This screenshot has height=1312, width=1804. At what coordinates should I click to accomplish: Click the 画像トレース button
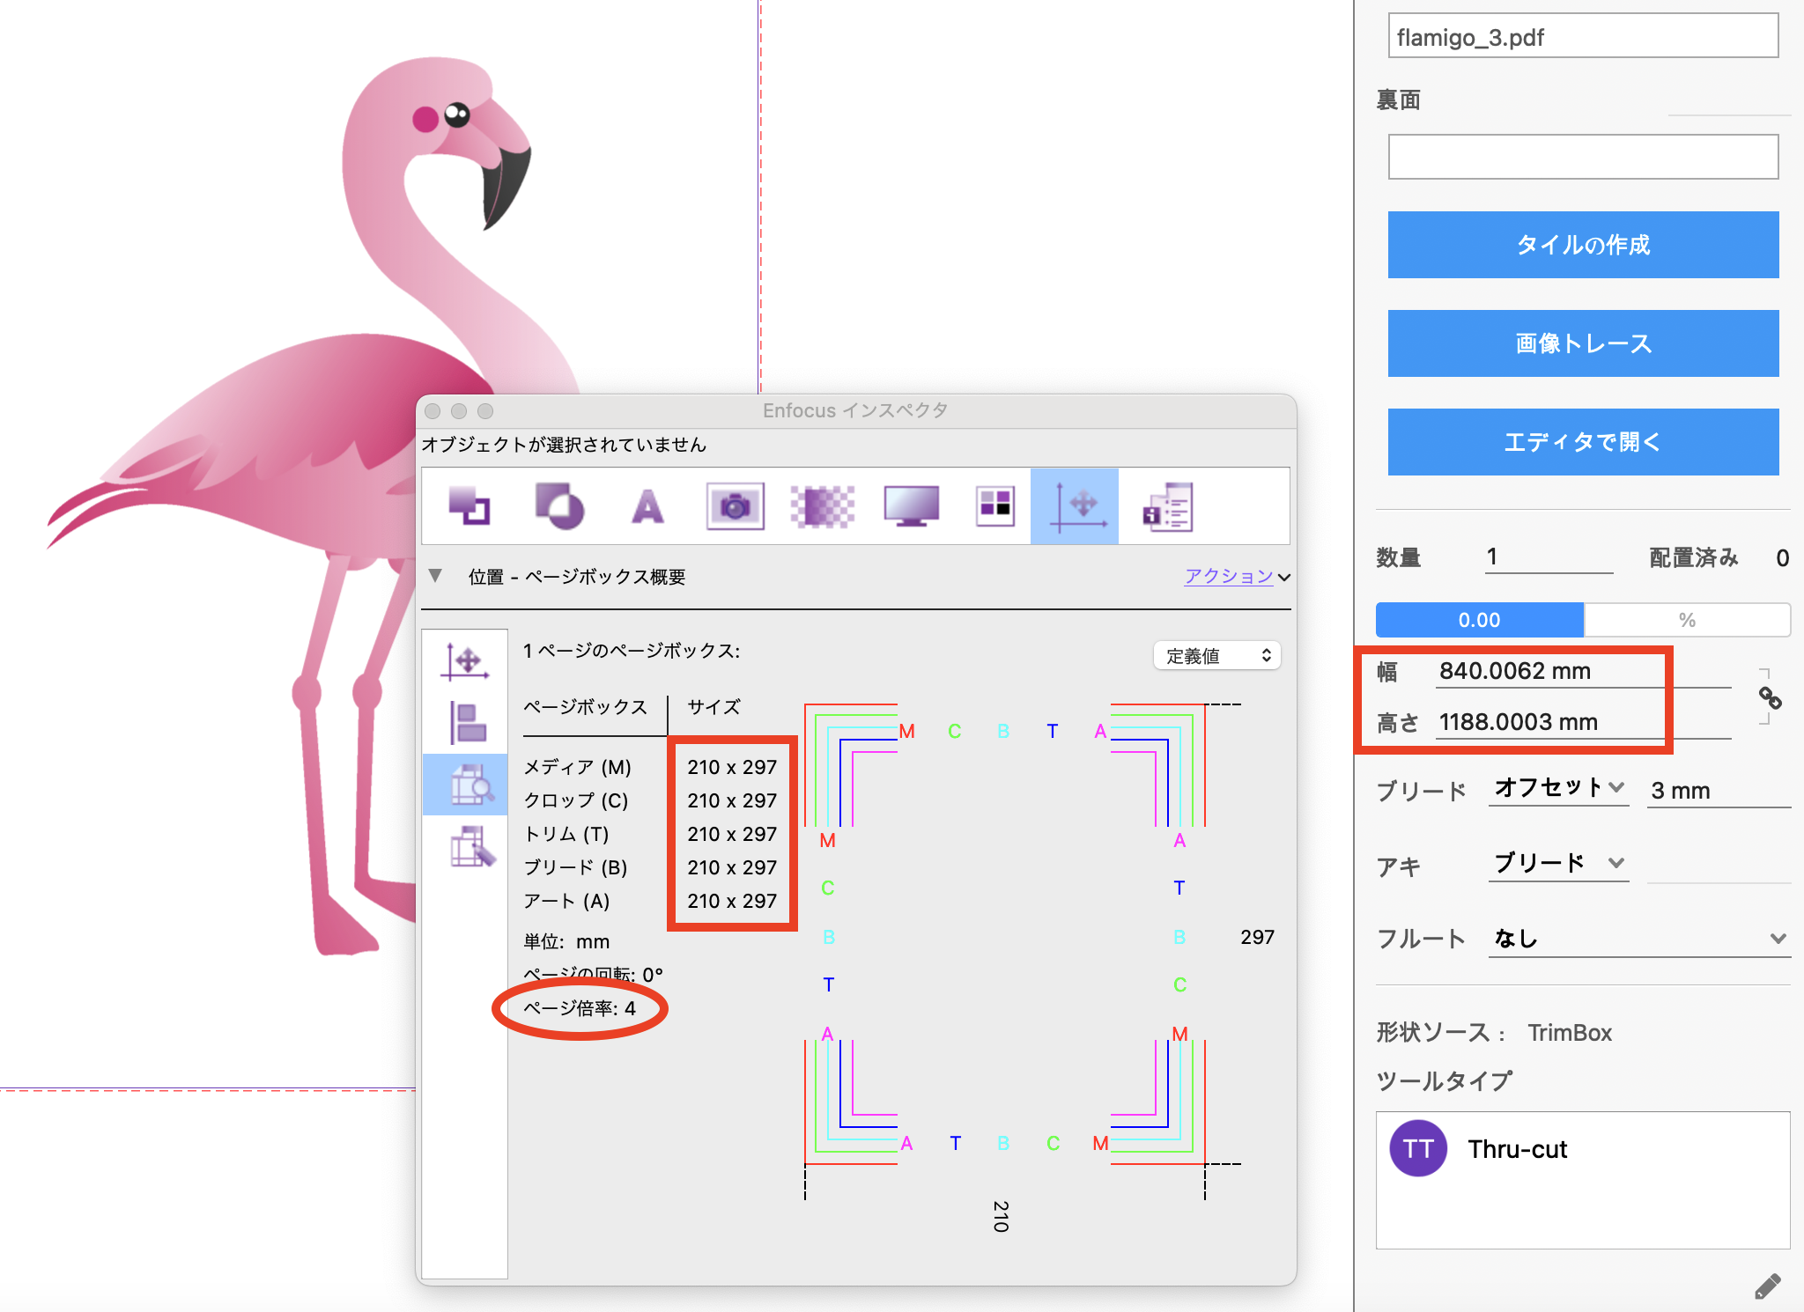pyautogui.click(x=1582, y=343)
